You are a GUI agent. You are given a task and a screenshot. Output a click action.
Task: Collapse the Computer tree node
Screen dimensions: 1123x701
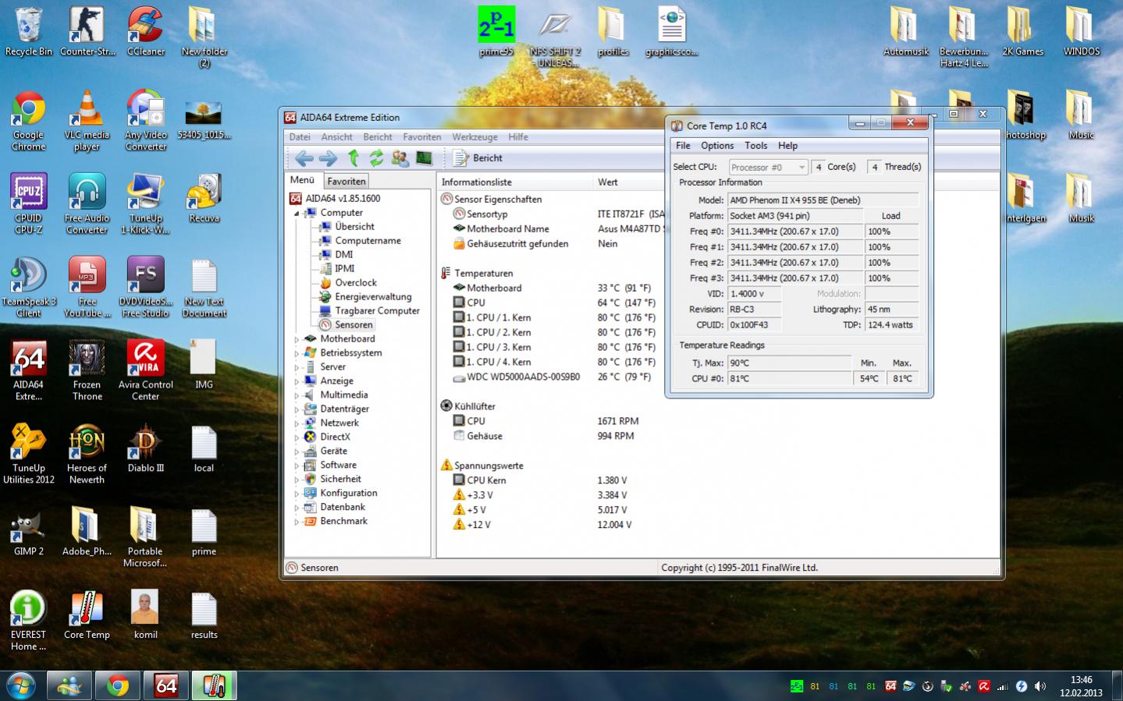pyautogui.click(x=297, y=213)
